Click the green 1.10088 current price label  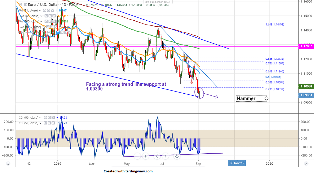click(x=306, y=86)
